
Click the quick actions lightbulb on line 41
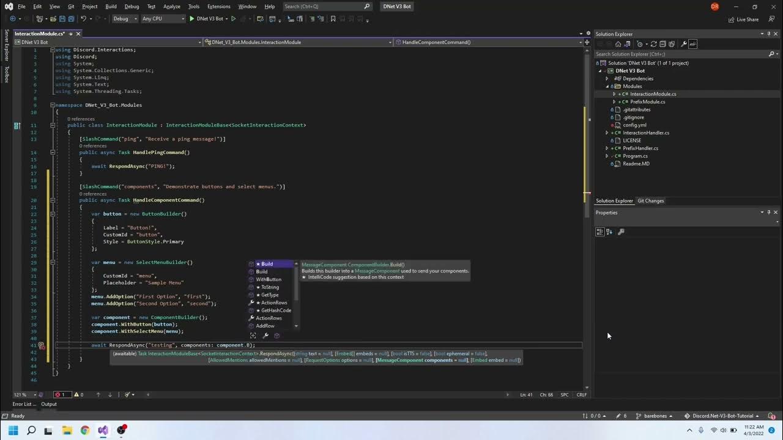point(42,345)
